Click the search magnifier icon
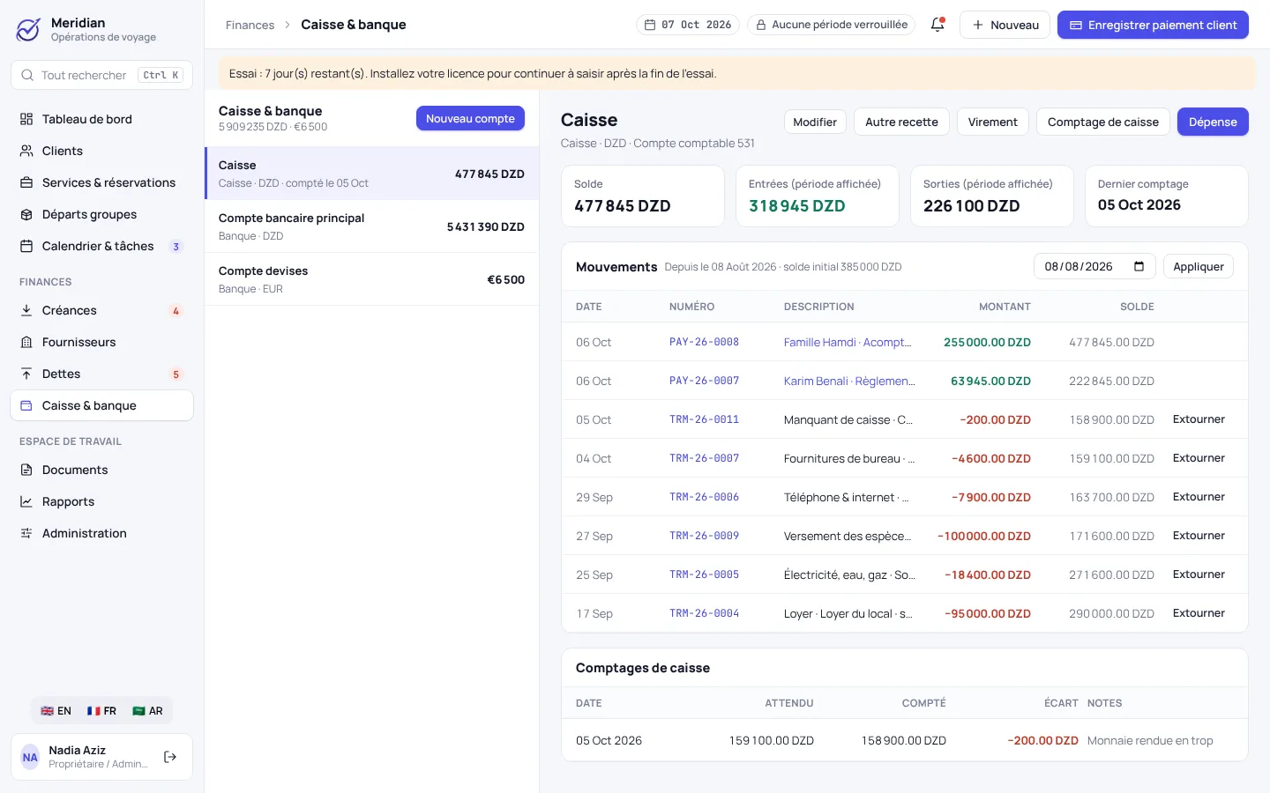1270x793 pixels. [27, 75]
